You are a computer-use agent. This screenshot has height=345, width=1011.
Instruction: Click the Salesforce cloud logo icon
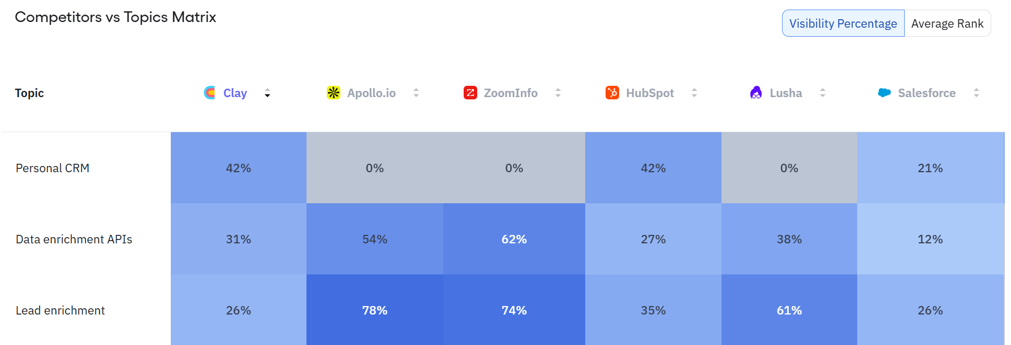point(884,93)
